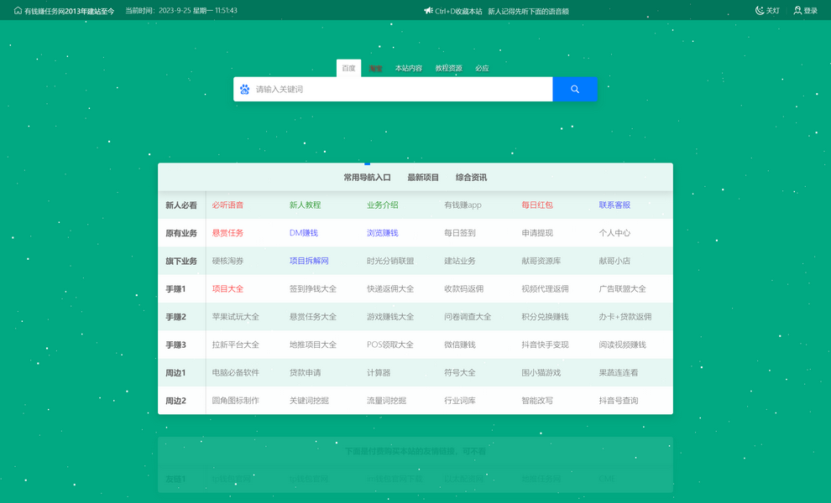Open the 联系客服 link
The image size is (831, 503).
tap(614, 205)
